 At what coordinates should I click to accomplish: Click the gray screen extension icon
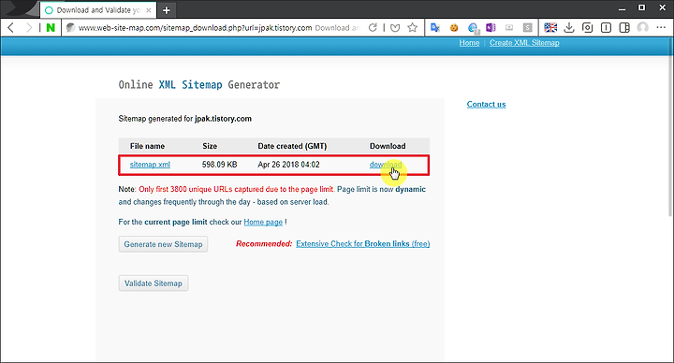(x=509, y=28)
